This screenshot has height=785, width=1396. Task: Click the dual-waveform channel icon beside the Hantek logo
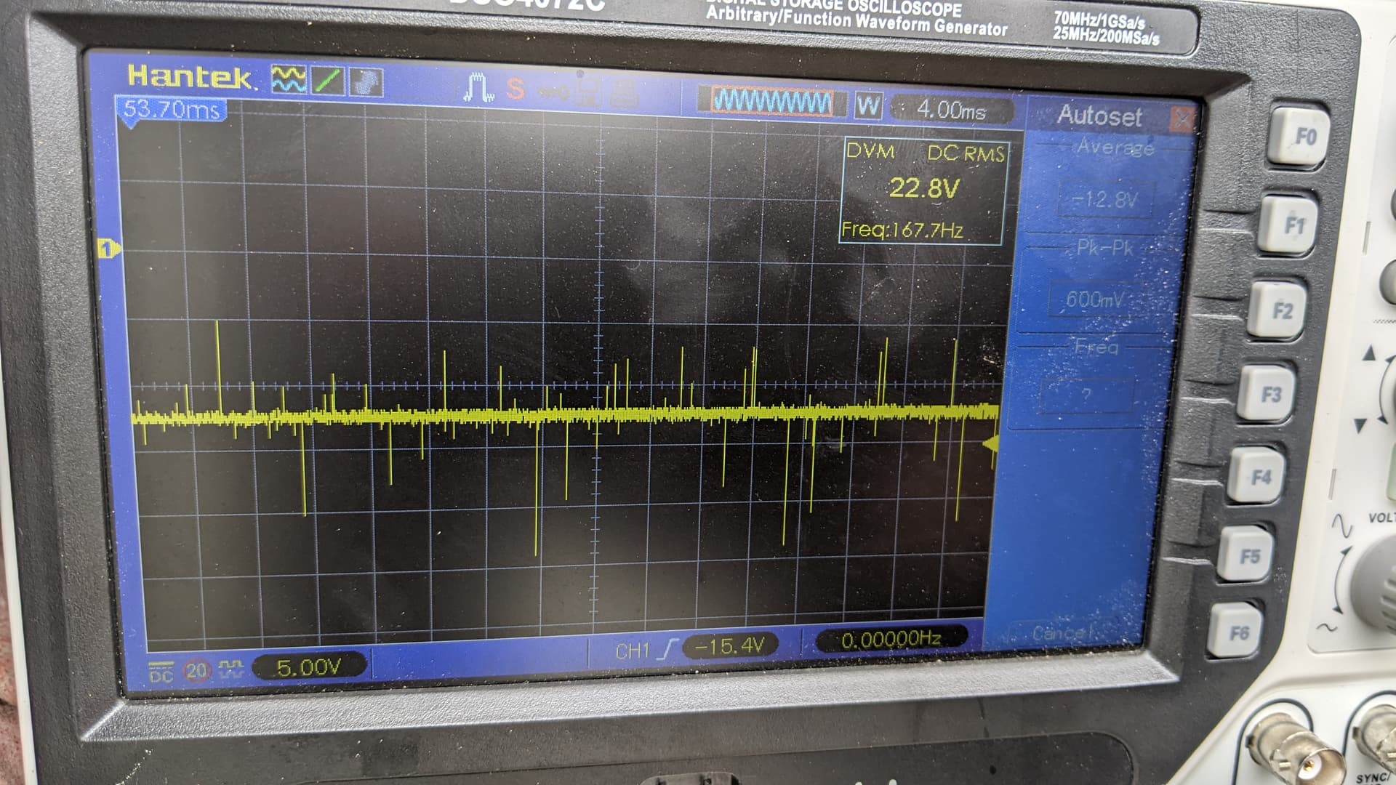pos(289,80)
